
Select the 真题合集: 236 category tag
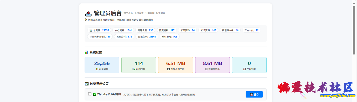145,30
